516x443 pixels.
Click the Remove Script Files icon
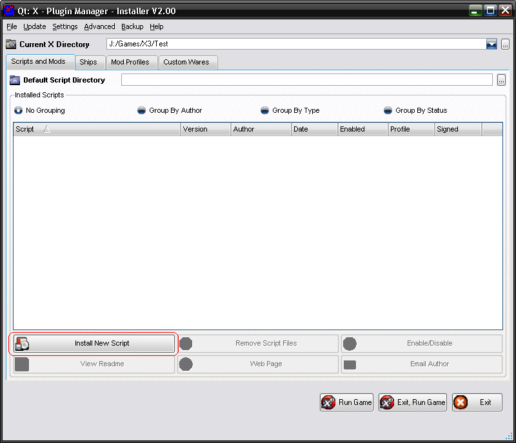pyautogui.click(x=186, y=344)
